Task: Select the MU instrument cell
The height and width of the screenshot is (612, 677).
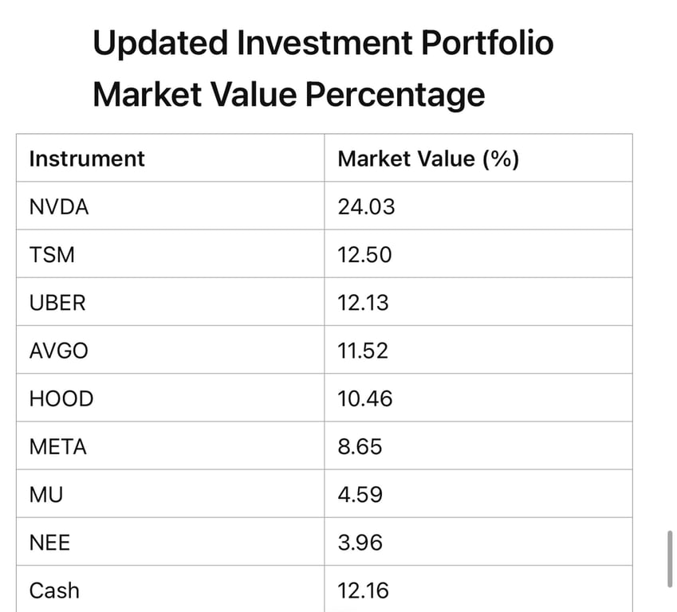Action: pyautogui.click(x=46, y=494)
